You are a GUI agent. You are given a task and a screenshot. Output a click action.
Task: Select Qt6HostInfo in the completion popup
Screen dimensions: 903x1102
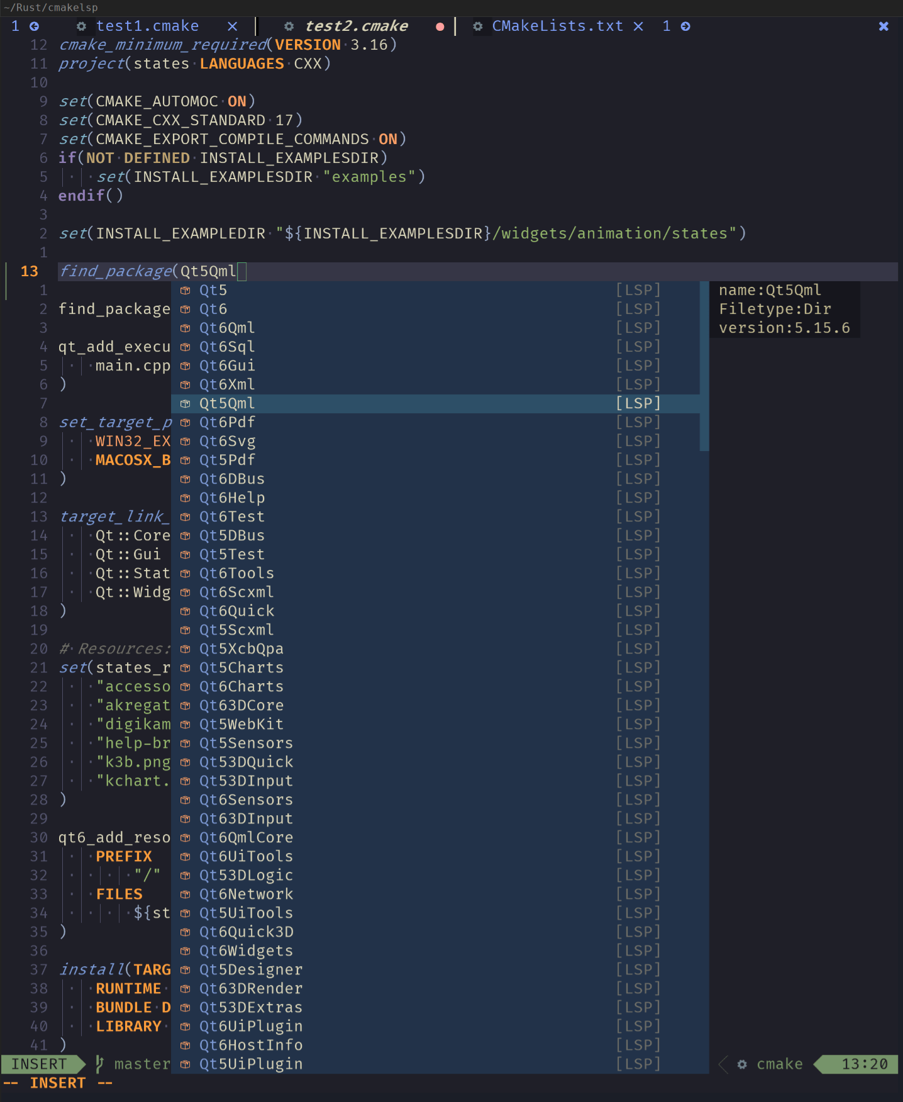tap(435, 1045)
